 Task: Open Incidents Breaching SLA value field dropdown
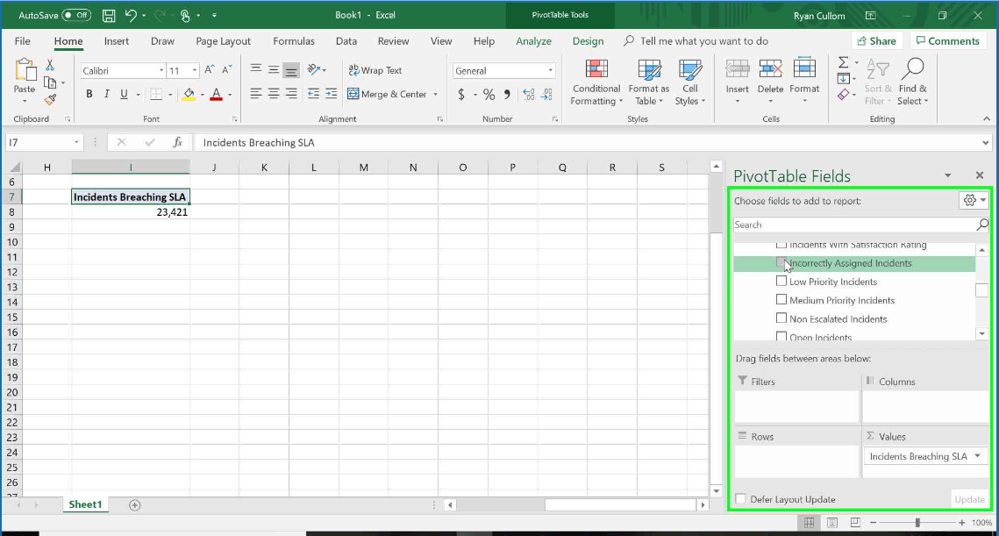pyautogui.click(x=978, y=455)
